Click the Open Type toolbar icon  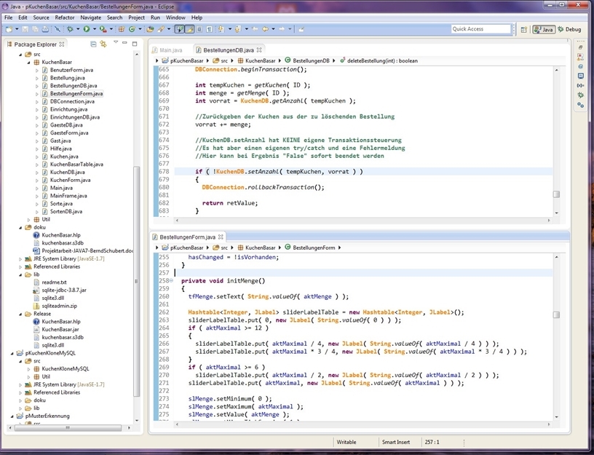150,29
